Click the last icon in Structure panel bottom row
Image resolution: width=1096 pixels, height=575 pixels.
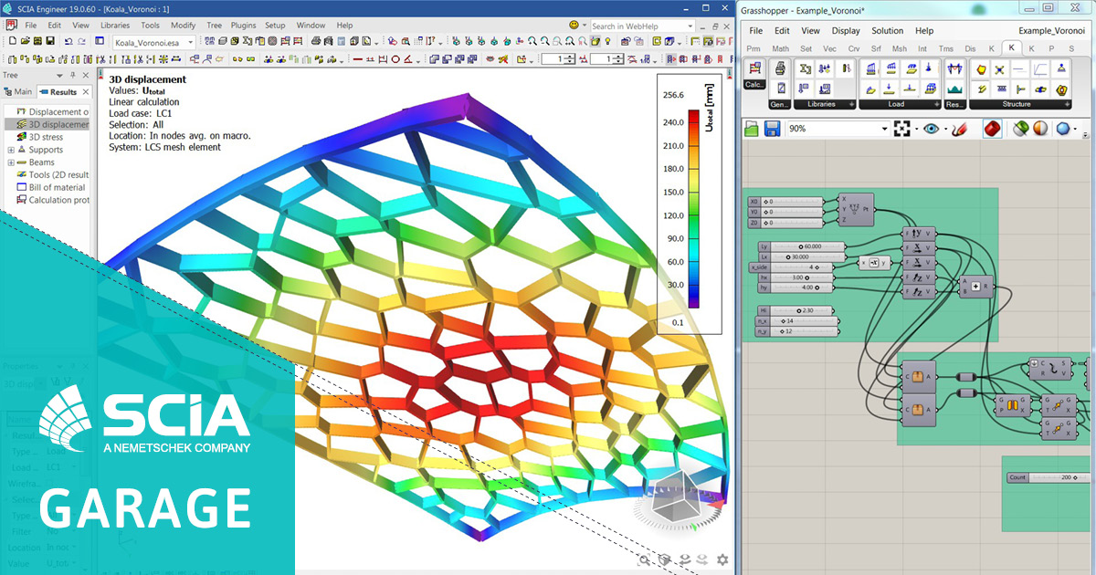[x=1061, y=89]
